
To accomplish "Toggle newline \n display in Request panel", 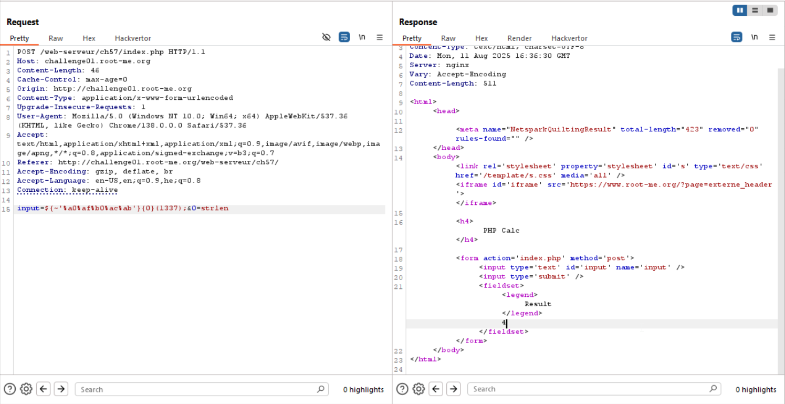I will coord(362,37).
